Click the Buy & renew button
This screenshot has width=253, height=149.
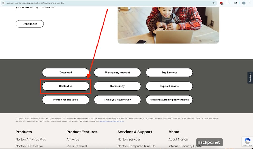(169, 73)
